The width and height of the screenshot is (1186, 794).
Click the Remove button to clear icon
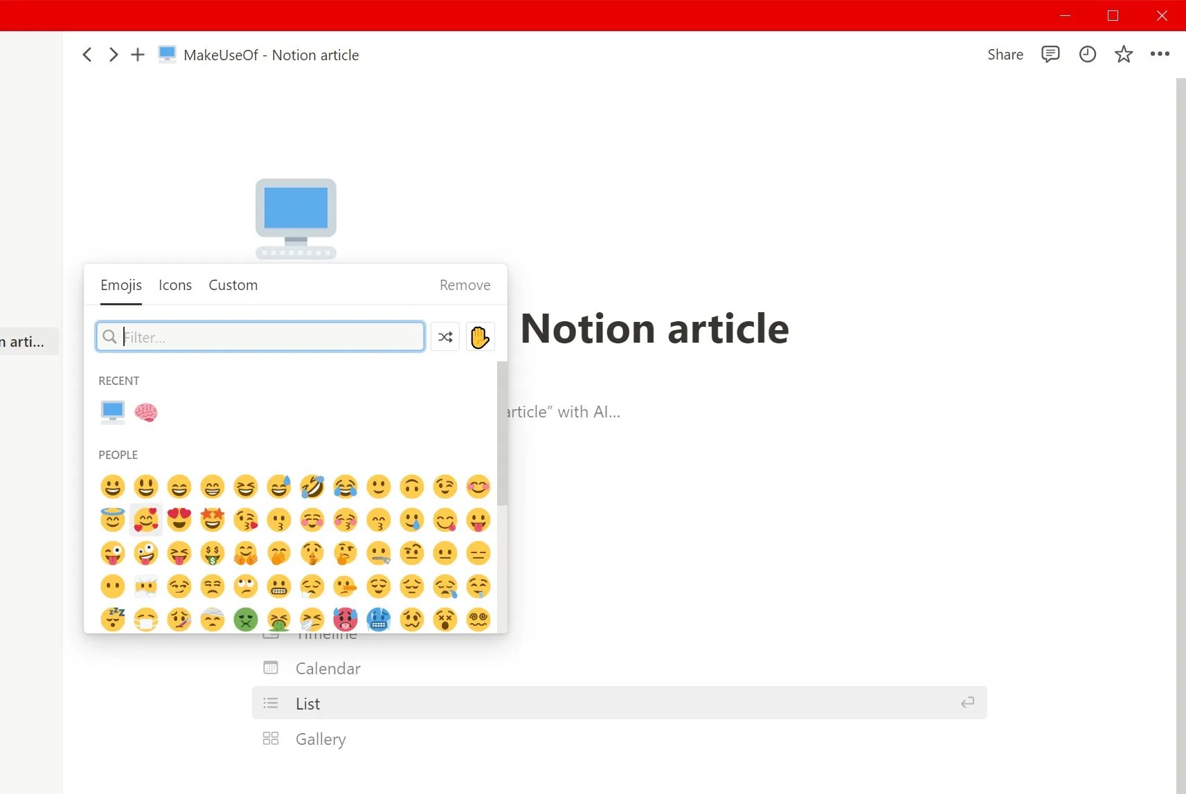point(465,285)
